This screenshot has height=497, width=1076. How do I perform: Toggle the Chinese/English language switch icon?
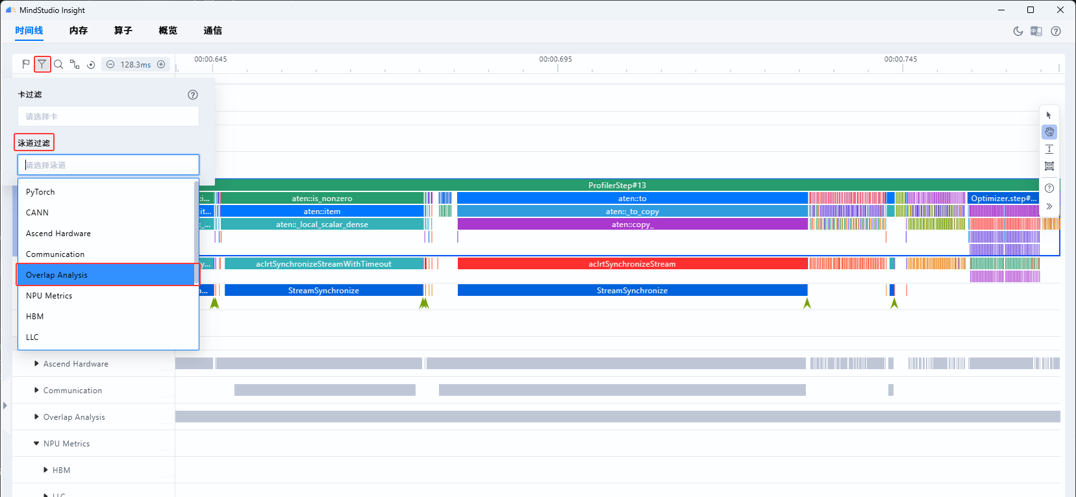[1036, 31]
